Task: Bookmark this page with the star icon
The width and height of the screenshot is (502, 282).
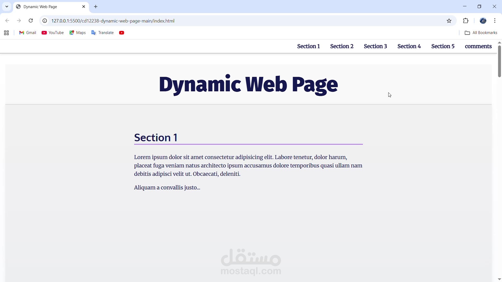Action: coord(449,21)
